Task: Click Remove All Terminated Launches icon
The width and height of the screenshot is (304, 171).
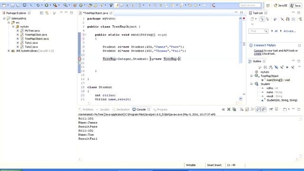Action: pos(234,110)
